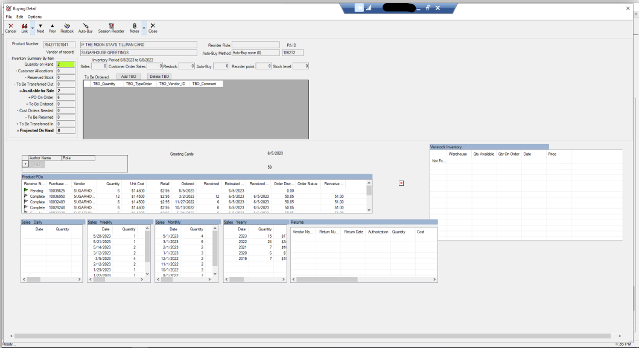Open the Link dropdown arrow
This screenshot has height=348, width=639.
click(x=33, y=28)
